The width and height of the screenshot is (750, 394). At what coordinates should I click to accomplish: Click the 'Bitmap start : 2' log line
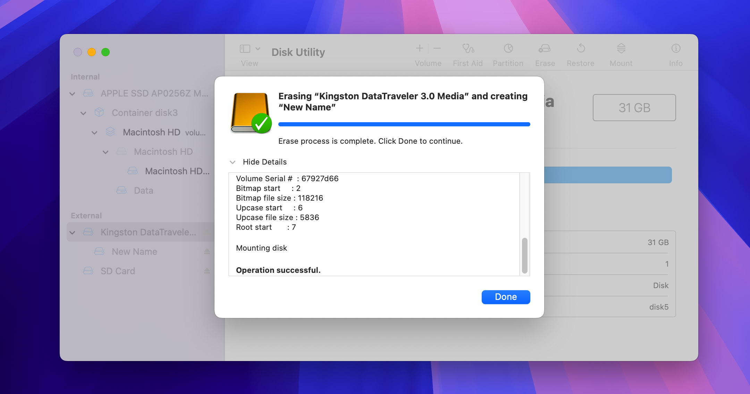(x=268, y=188)
